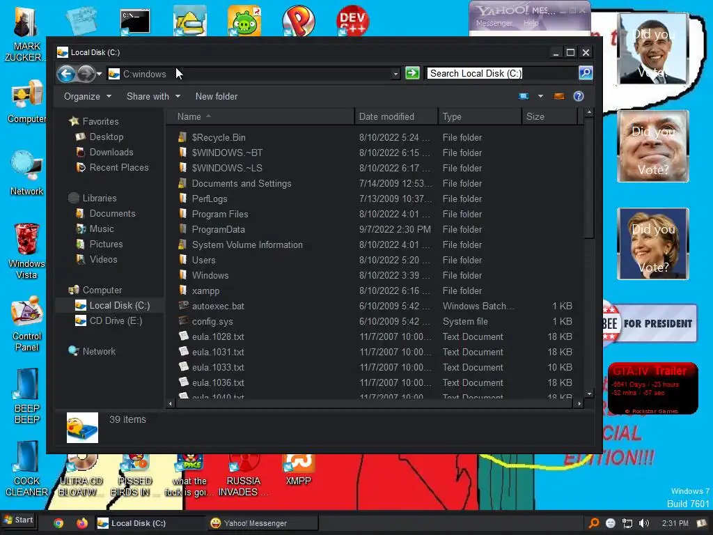Screen dimensions: 713x535
Task: Click the Search Local Disk (C:) field
Action: coord(502,73)
